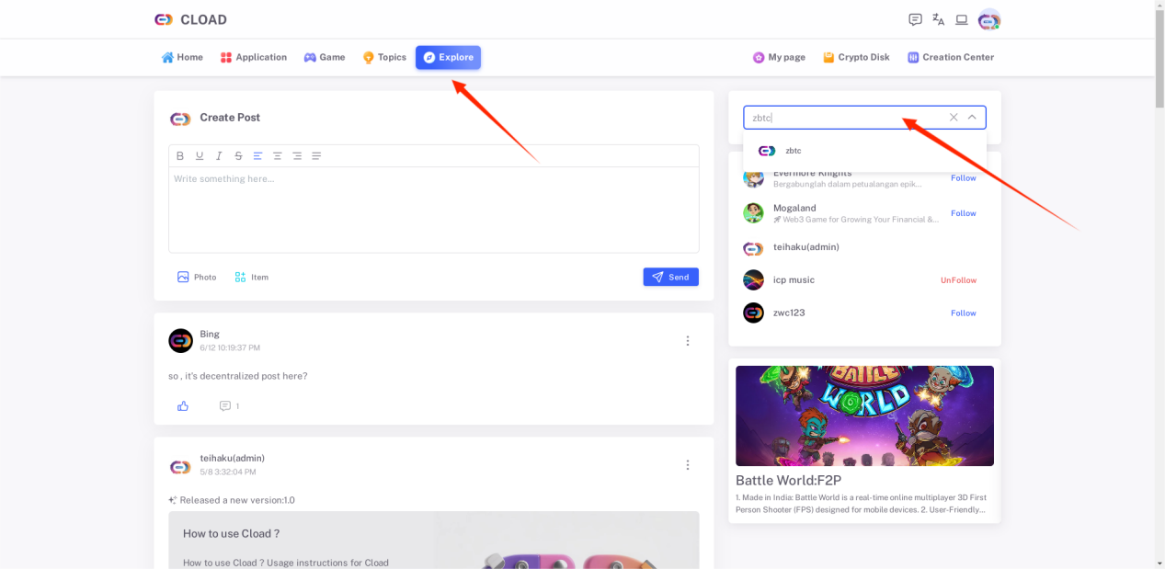Toggle underline formatting in the editor
The width and height of the screenshot is (1165, 569).
click(x=200, y=155)
